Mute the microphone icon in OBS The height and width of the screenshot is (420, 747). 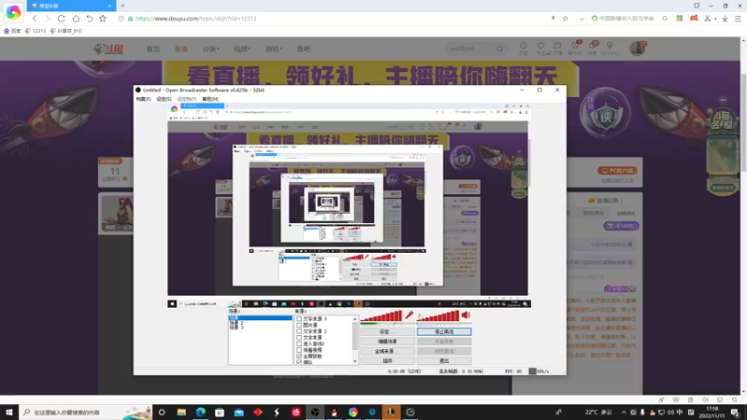409,315
